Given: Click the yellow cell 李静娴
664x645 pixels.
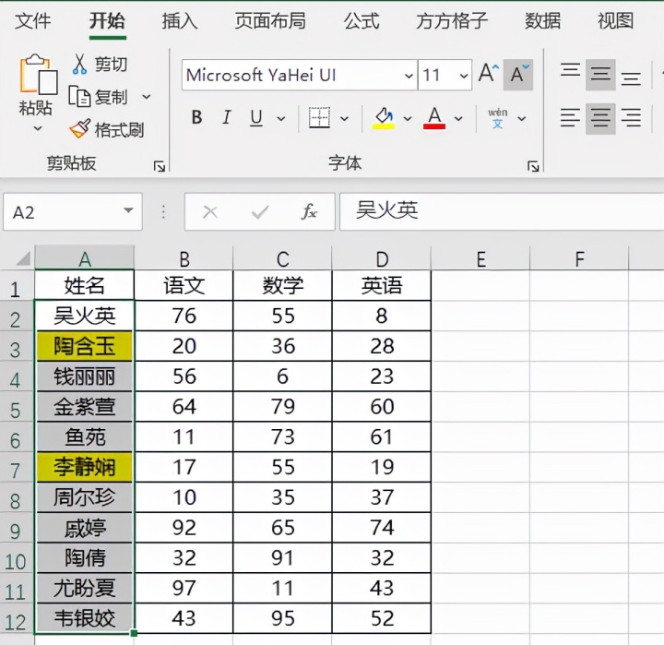Looking at the screenshot, I should (x=85, y=467).
